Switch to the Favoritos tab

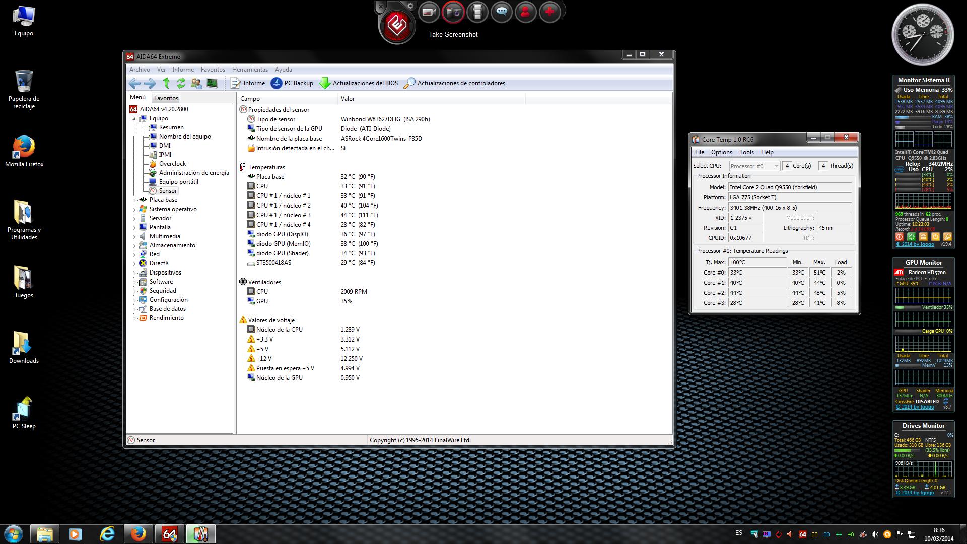[166, 98]
